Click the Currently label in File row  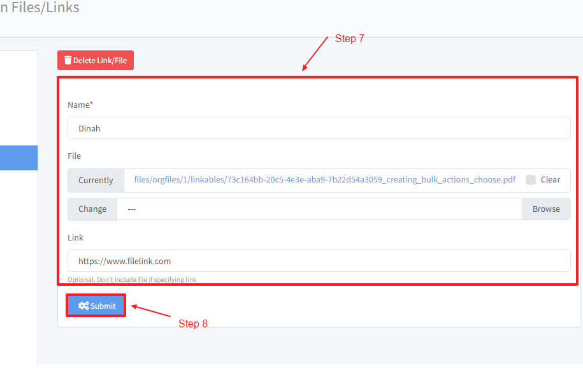click(x=96, y=181)
